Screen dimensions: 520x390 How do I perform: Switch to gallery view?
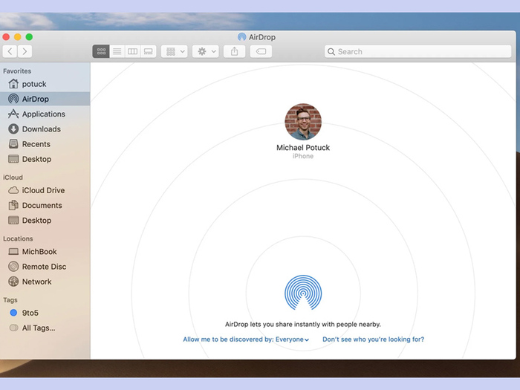point(149,51)
